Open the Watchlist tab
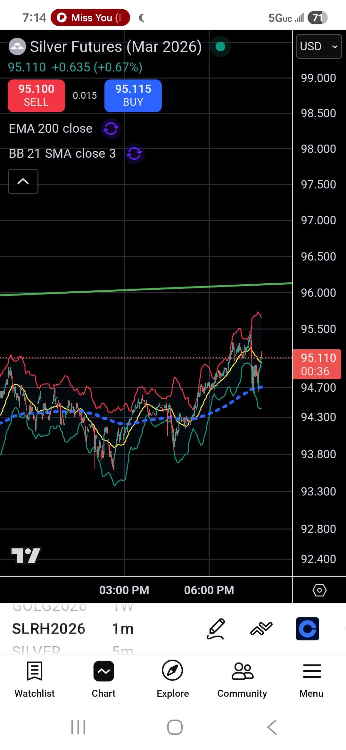 click(35, 679)
